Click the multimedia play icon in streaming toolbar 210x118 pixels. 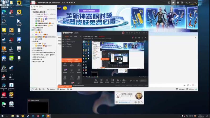tap(113, 81)
